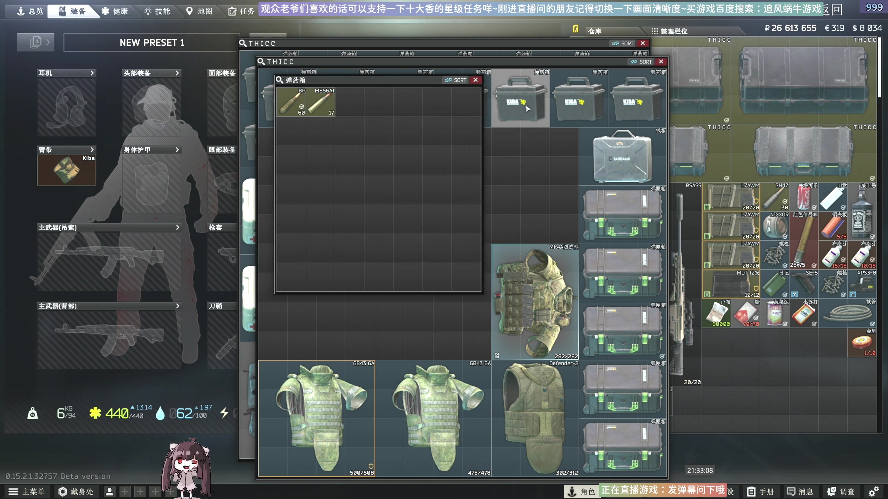Screen dimensions: 888x499
Task: Open the 消息 messages
Action: point(800,491)
